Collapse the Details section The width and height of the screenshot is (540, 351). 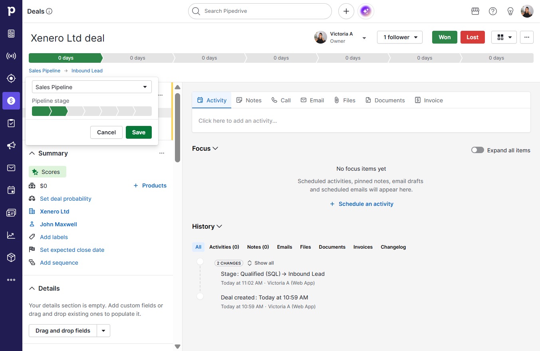point(32,288)
